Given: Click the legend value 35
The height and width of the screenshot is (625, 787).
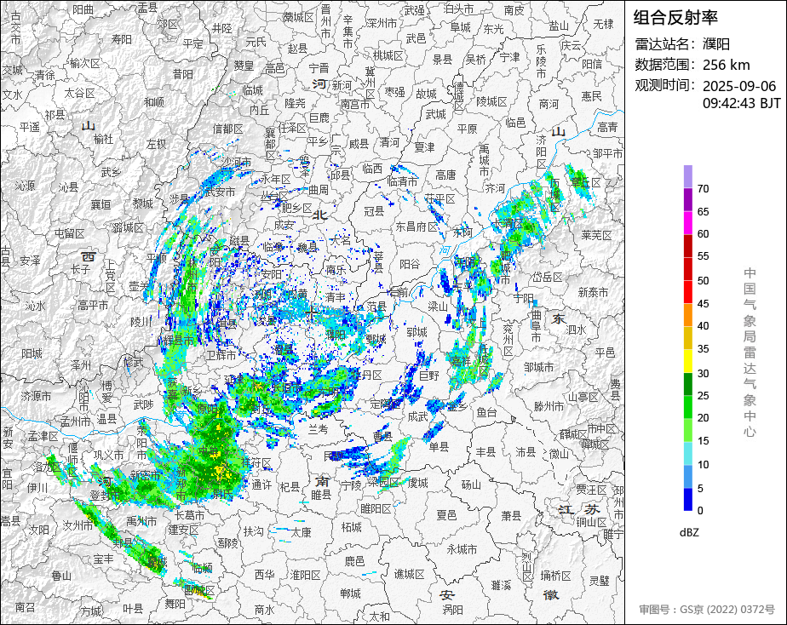Looking at the screenshot, I should pos(704,348).
